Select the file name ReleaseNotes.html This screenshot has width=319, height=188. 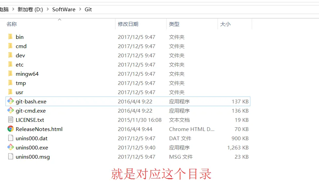39,129
